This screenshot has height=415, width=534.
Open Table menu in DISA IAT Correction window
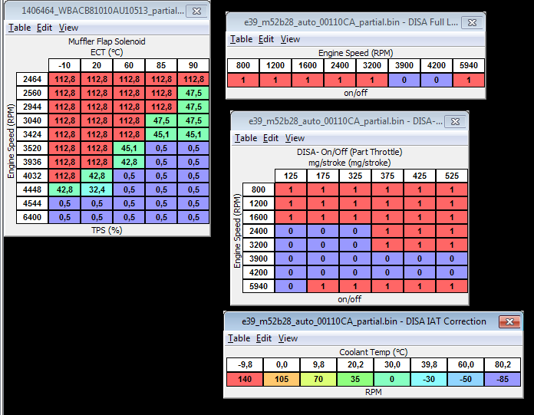[x=239, y=338]
